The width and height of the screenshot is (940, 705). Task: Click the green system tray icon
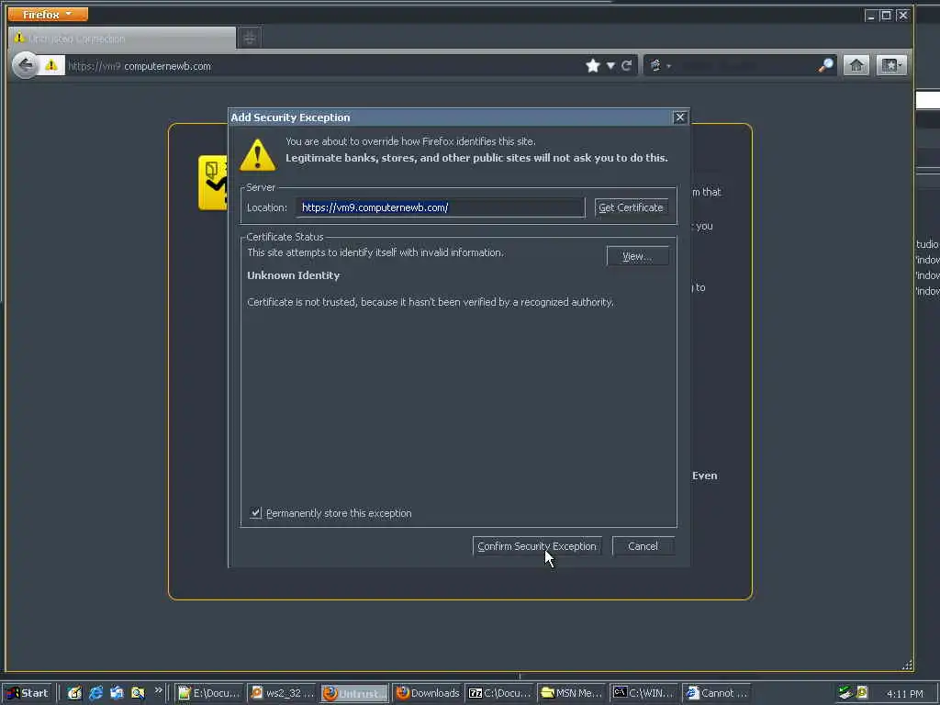[x=845, y=692]
